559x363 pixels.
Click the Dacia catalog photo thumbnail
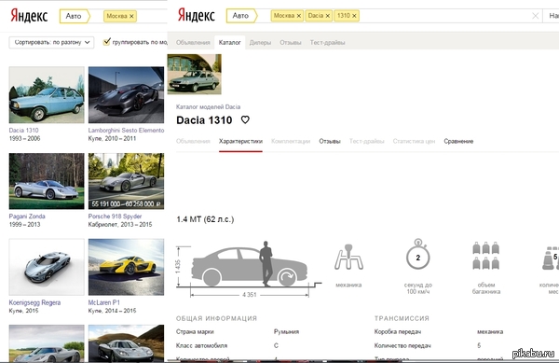pyautogui.click(x=195, y=75)
